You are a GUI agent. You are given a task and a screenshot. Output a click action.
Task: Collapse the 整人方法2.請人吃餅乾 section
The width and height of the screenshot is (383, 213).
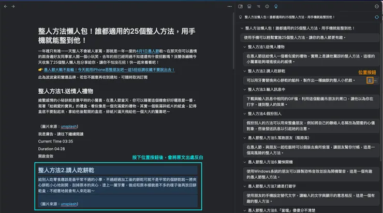(x=244, y=71)
